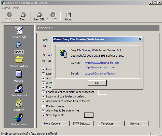This screenshot has width=162, height=136.
Task: Open Server Logs in the sidebar
Action: [x=19, y=32]
